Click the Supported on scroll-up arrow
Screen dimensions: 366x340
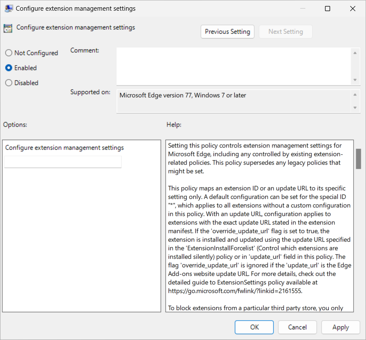pyautogui.click(x=355, y=95)
